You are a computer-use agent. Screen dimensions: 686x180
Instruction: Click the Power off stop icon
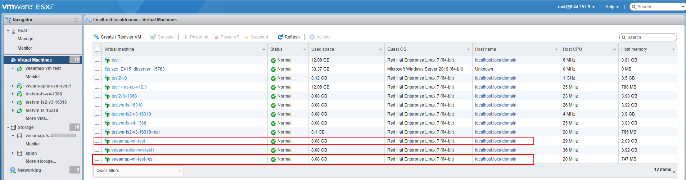(x=216, y=37)
